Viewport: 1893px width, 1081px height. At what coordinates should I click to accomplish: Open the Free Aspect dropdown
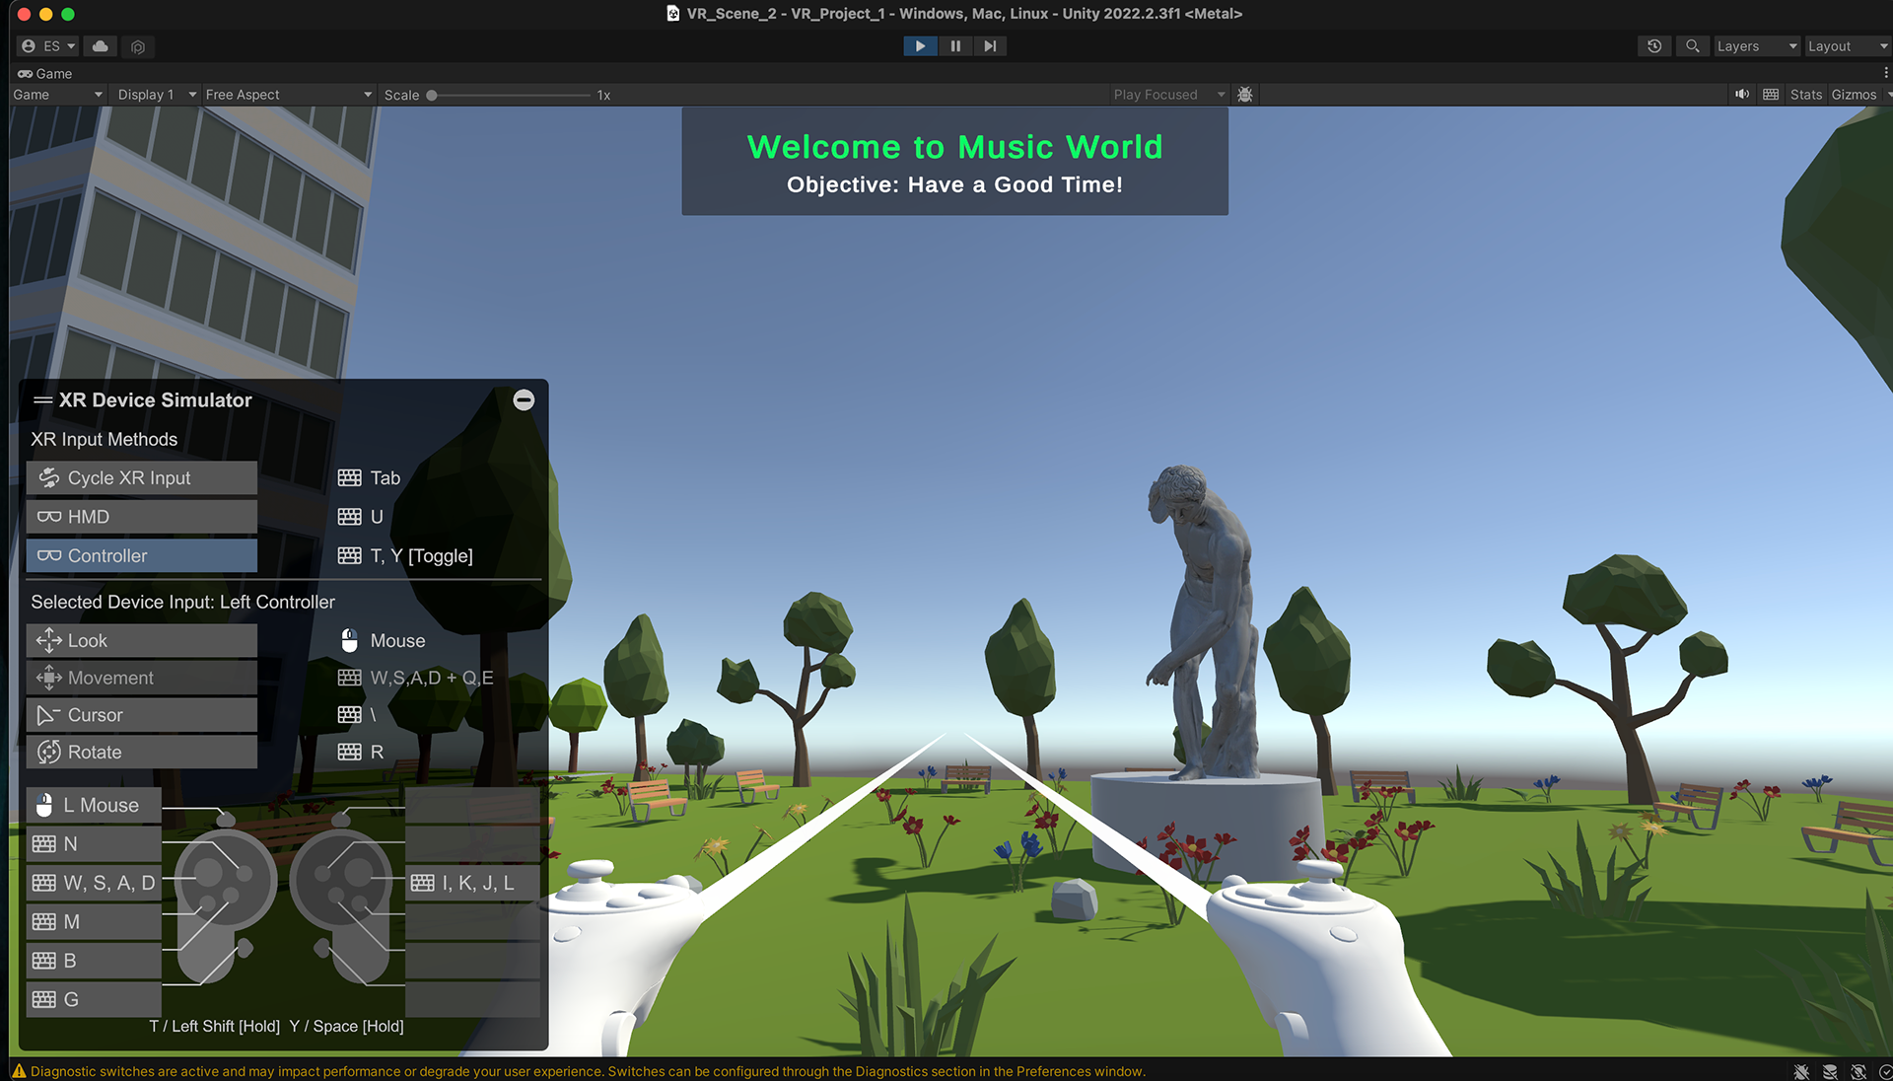(x=288, y=95)
